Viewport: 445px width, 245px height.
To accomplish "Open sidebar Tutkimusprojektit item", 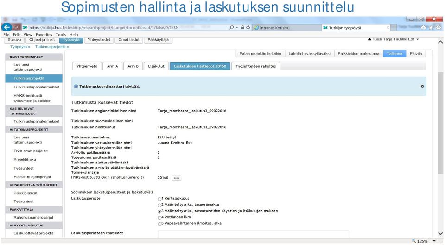I will (34, 78).
